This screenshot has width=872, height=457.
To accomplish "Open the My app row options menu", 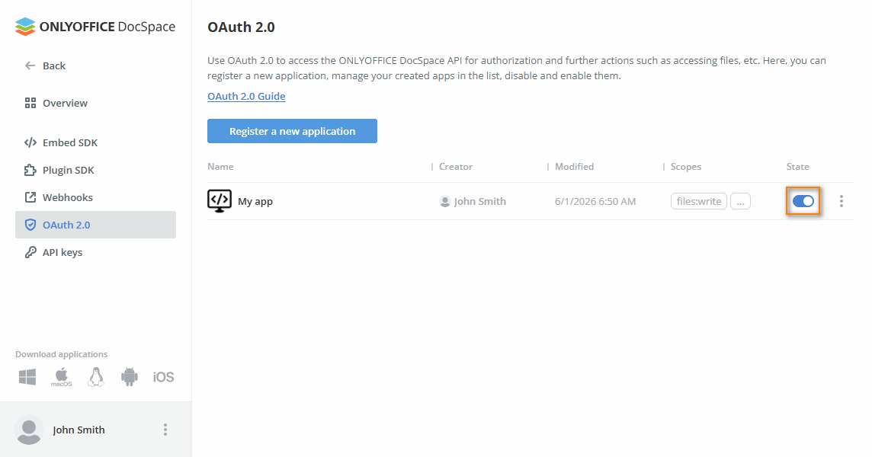I will [x=842, y=201].
